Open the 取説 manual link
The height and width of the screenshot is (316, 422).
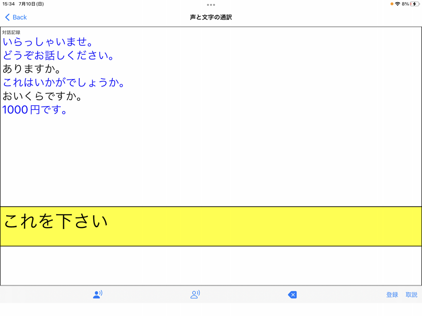pyautogui.click(x=411, y=294)
